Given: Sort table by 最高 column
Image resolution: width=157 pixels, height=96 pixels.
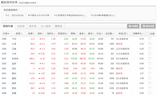Looking at the screenshot, I should click(x=82, y=34).
